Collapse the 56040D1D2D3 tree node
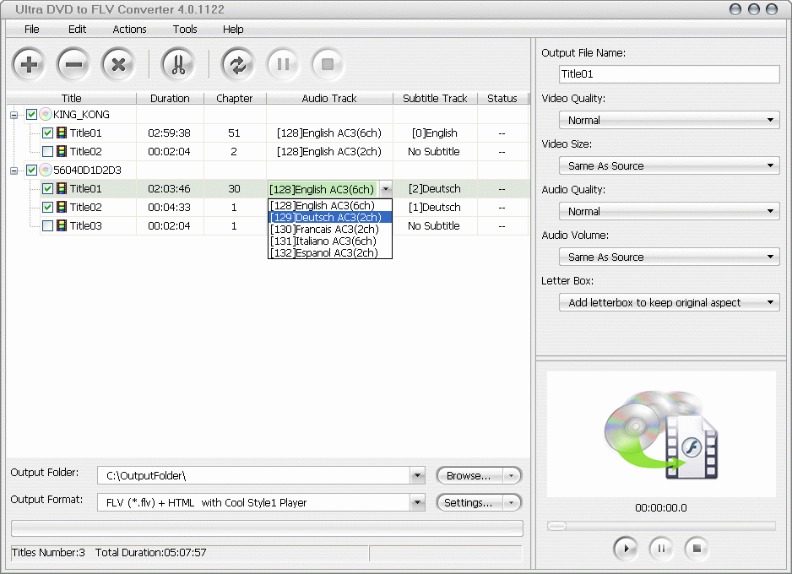 tap(14, 171)
